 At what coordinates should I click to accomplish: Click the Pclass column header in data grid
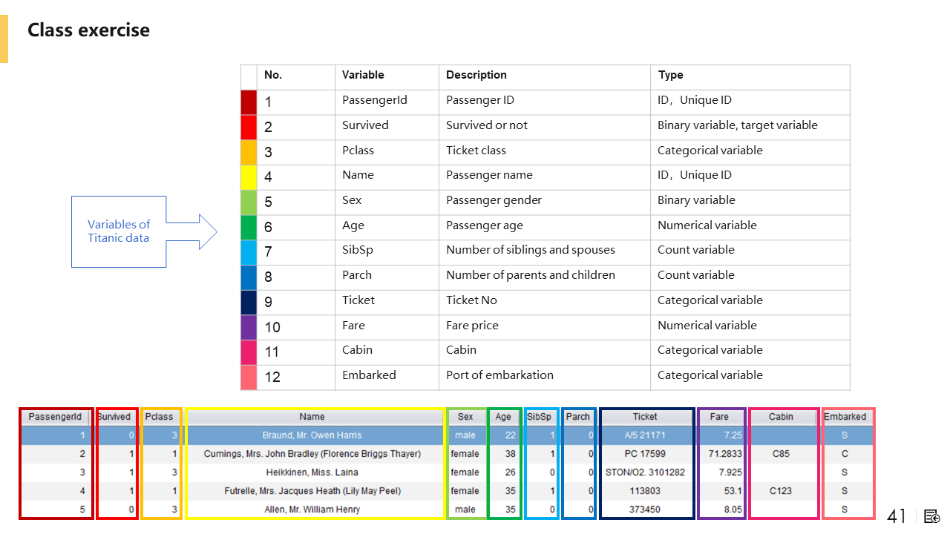pyautogui.click(x=160, y=417)
